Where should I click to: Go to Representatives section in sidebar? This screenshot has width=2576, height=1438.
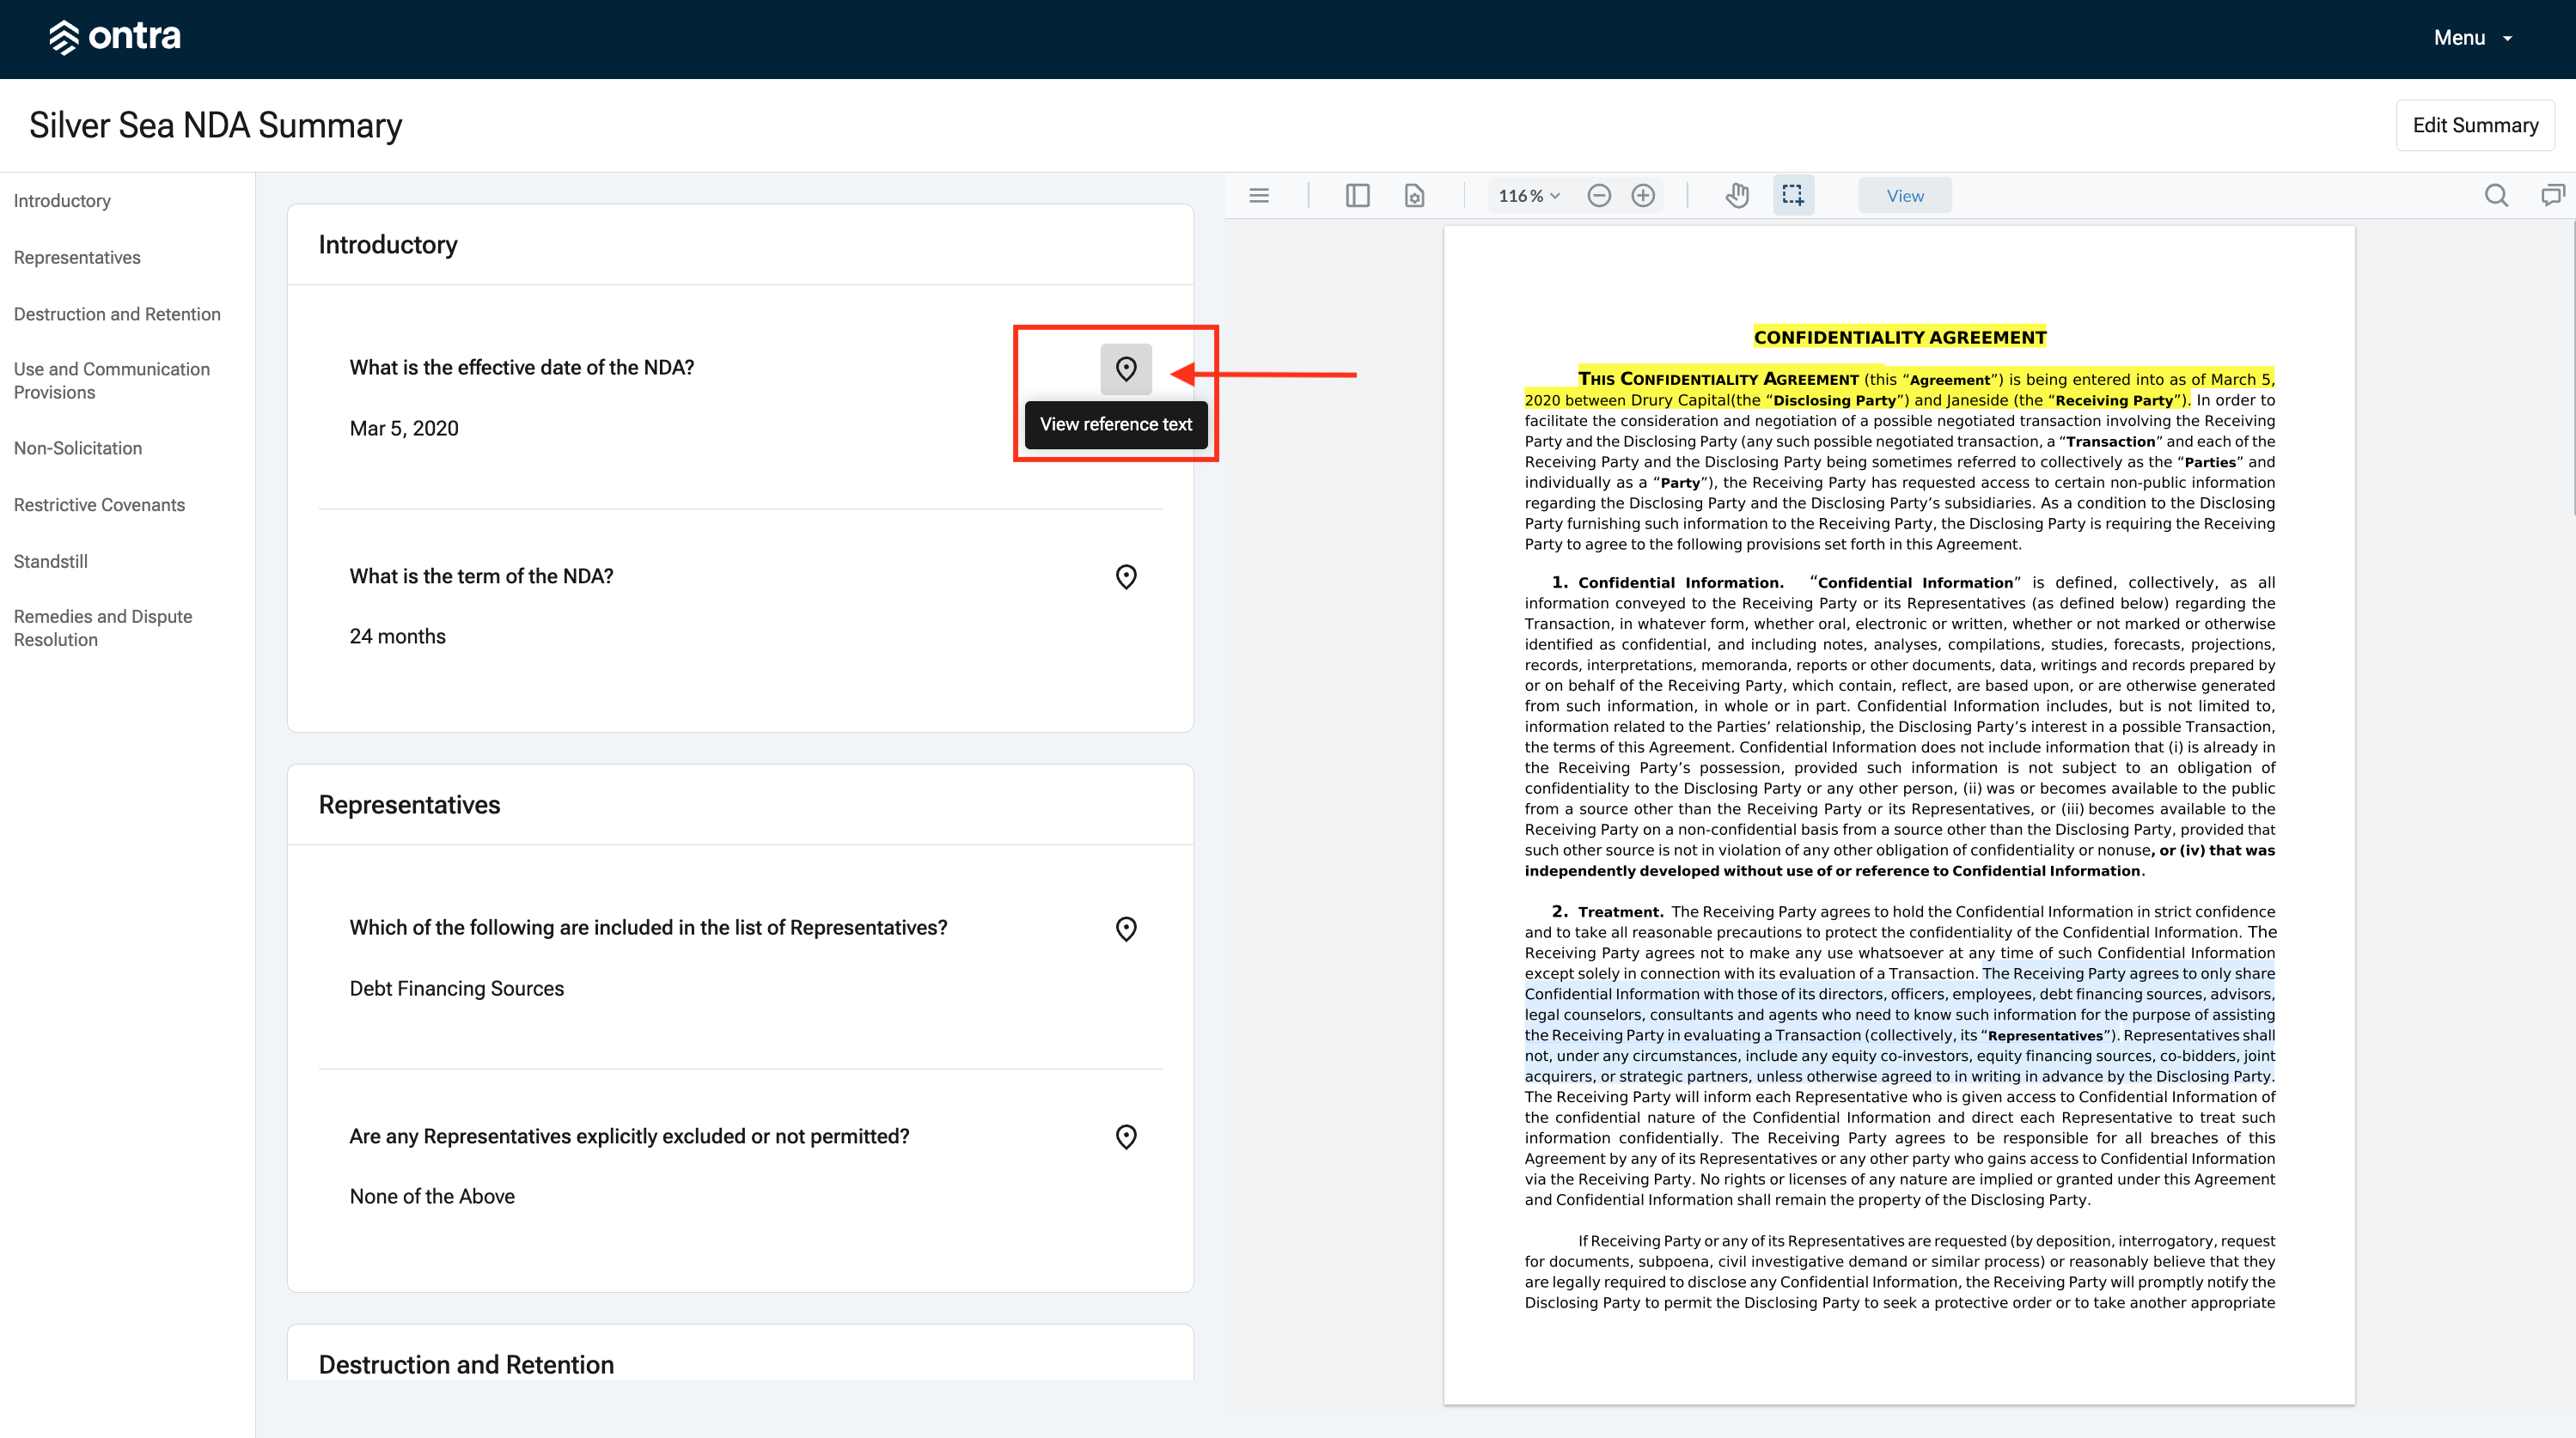pyautogui.click(x=77, y=257)
